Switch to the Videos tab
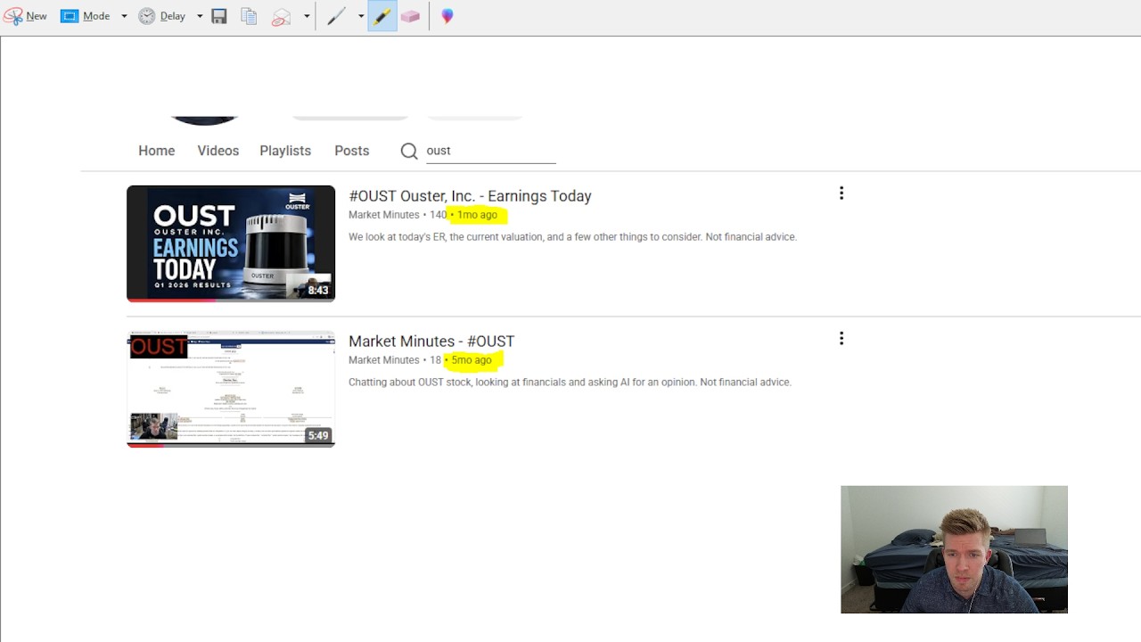Screen dimensions: 1141x642 click(218, 151)
